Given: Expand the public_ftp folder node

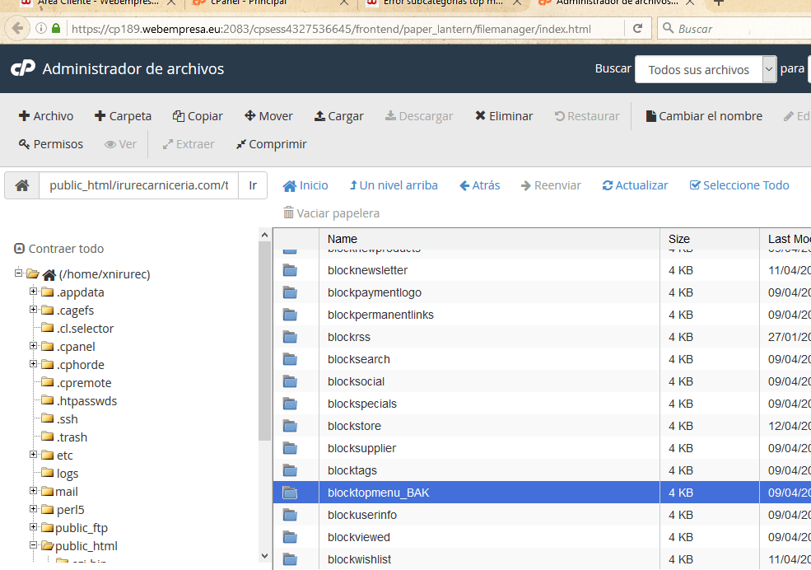Looking at the screenshot, I should point(33,526).
